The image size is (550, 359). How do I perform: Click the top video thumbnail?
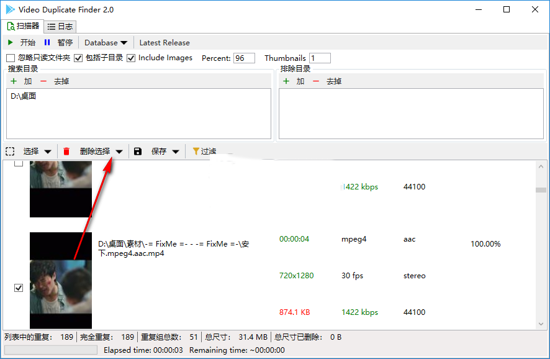[x=61, y=189]
